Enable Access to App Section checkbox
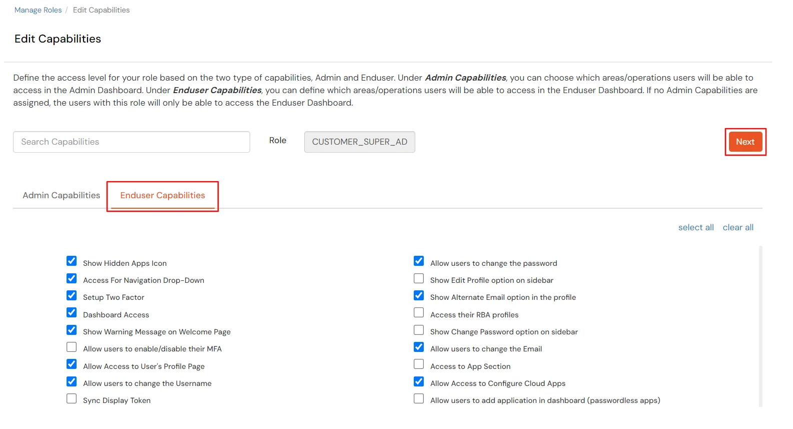This screenshot has width=793, height=429. point(419,364)
